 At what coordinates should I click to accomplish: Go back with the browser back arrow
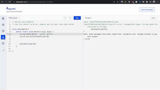click(2, 2)
